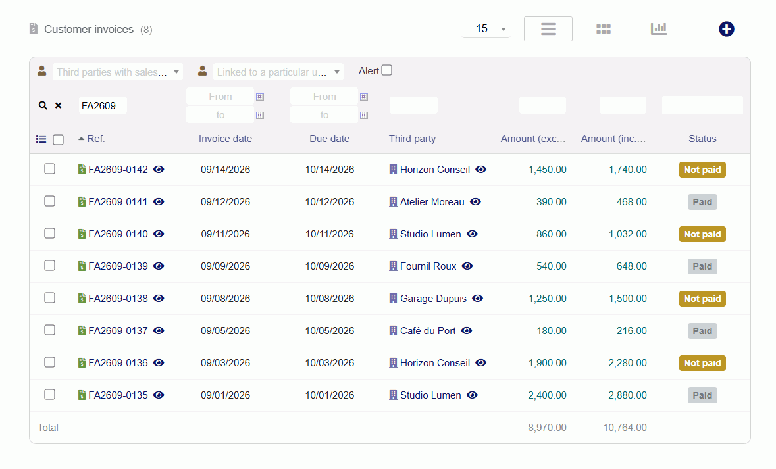Preview invoice FA2609-0141 with eye icon
This screenshot has width=776, height=469.
click(159, 201)
